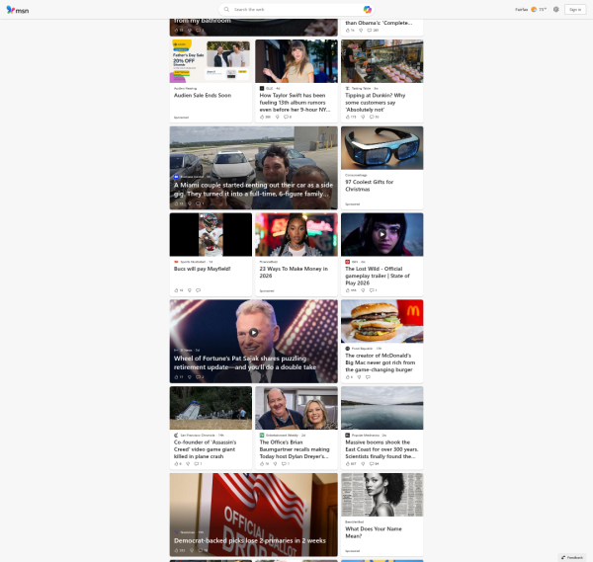Open the Massive booms shook East Coast headline
Viewport: 593px width, 562px height.
(381, 449)
